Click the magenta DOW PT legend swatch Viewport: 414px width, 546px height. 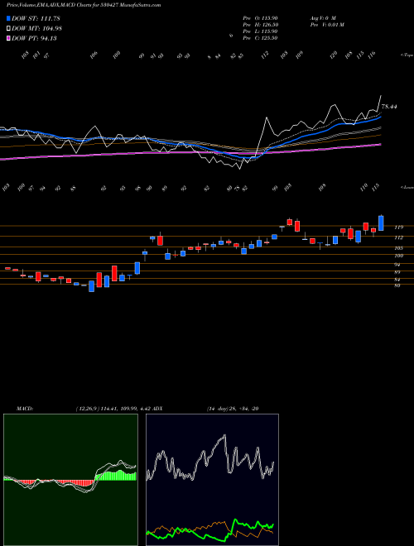tap(8, 38)
